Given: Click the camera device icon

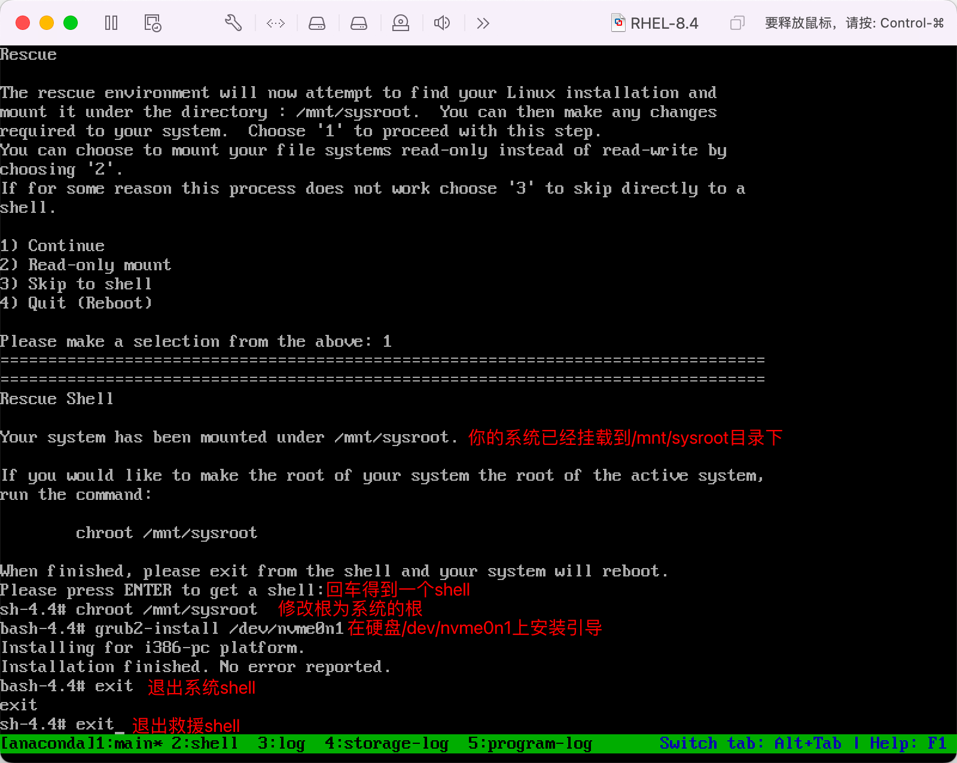Looking at the screenshot, I should click(401, 23).
